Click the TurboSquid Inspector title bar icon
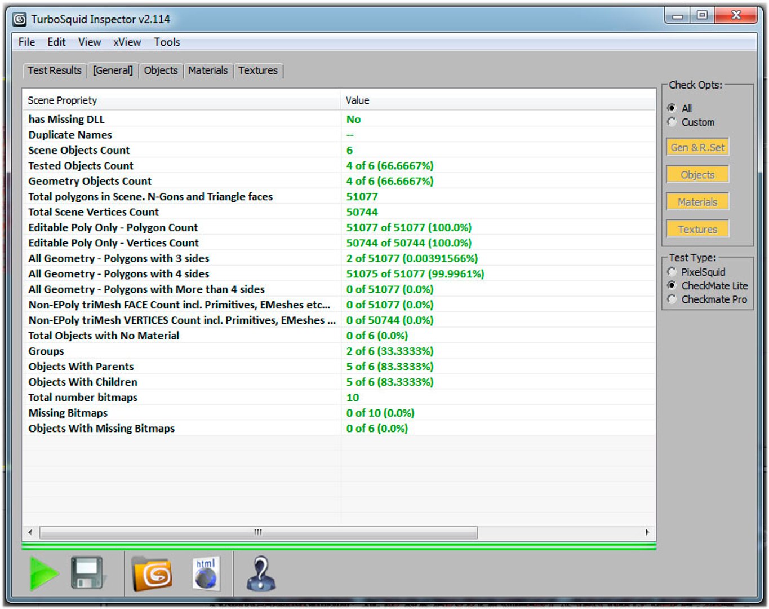 click(x=20, y=20)
